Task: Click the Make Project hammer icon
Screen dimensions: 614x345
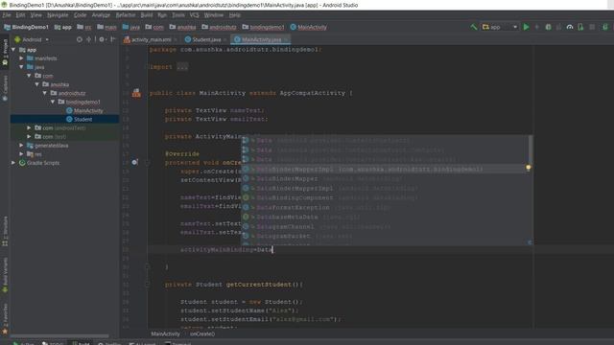Action: 474,27
